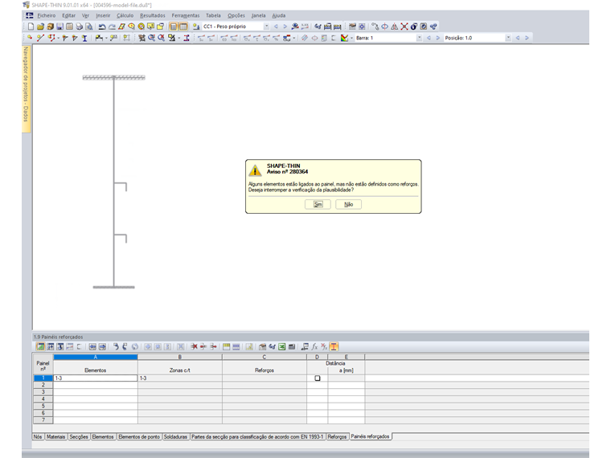Image resolution: width=611 pixels, height=458 pixels.
Task: Click the Reforços cell in row 1
Action: [x=264, y=378]
